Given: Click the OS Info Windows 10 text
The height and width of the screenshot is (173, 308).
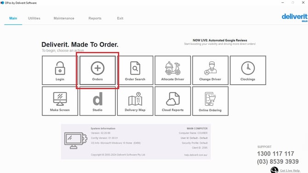Looking at the screenshot, I should pos(116,143).
